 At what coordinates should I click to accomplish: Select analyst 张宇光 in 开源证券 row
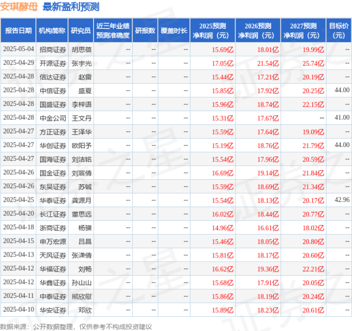[x=81, y=64]
